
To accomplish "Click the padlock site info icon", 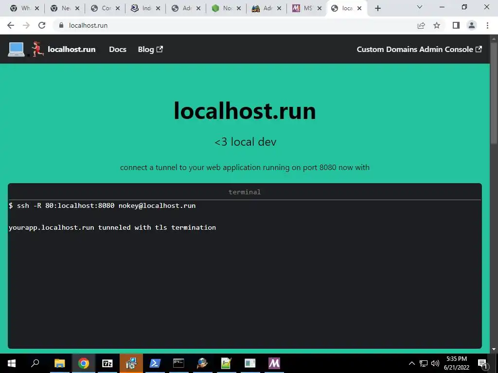I will (61, 25).
